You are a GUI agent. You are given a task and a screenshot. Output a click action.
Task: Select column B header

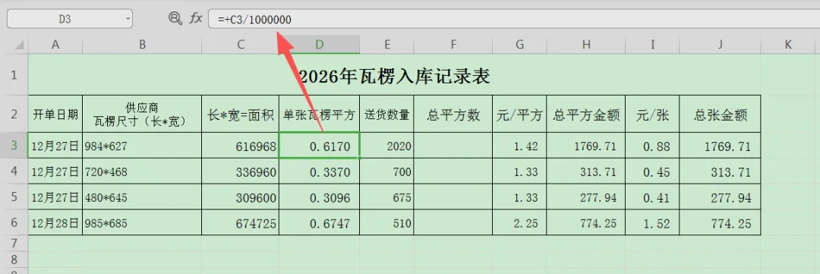pyautogui.click(x=142, y=45)
